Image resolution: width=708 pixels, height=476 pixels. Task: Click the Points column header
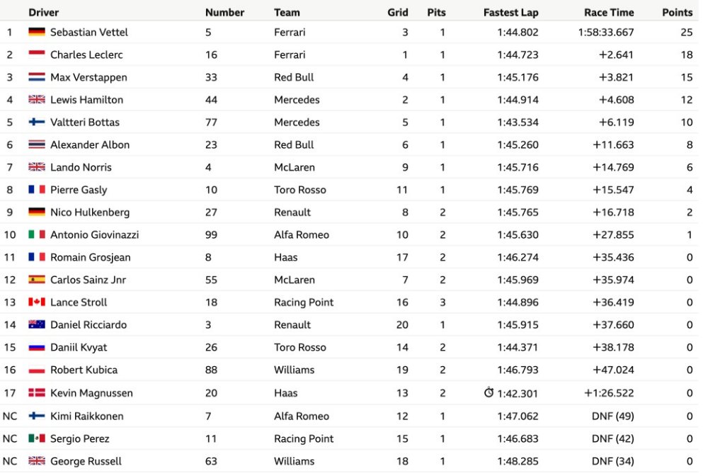click(678, 12)
